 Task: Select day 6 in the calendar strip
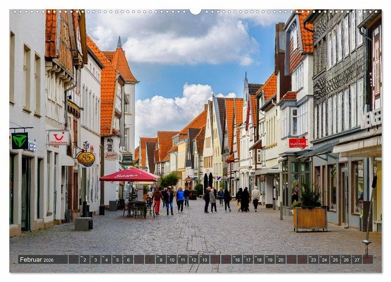[x=128, y=260]
